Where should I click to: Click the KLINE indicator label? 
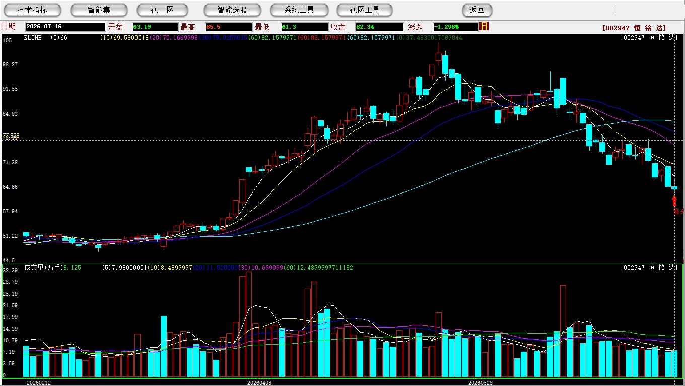tap(33, 38)
